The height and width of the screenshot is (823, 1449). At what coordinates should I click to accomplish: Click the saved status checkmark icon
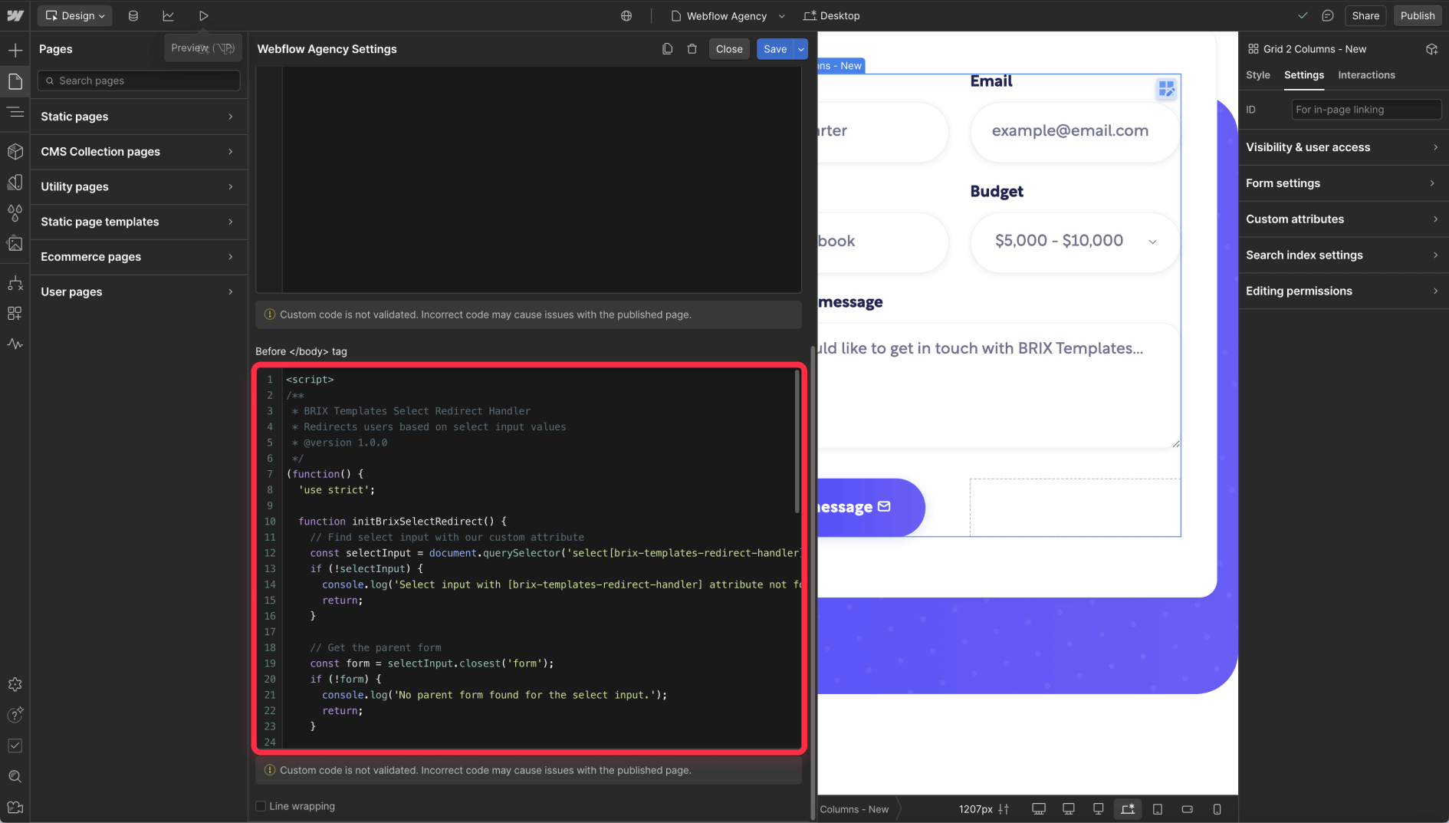(x=1303, y=15)
